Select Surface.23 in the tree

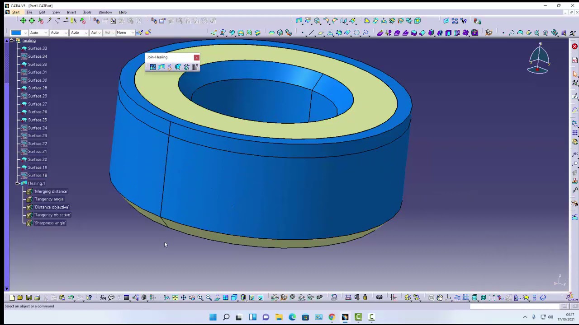(37, 135)
